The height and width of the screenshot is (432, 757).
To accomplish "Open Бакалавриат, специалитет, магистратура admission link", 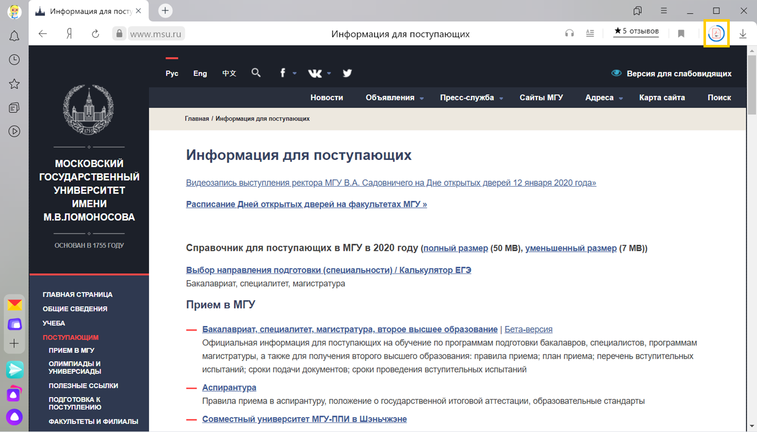I will coord(350,330).
